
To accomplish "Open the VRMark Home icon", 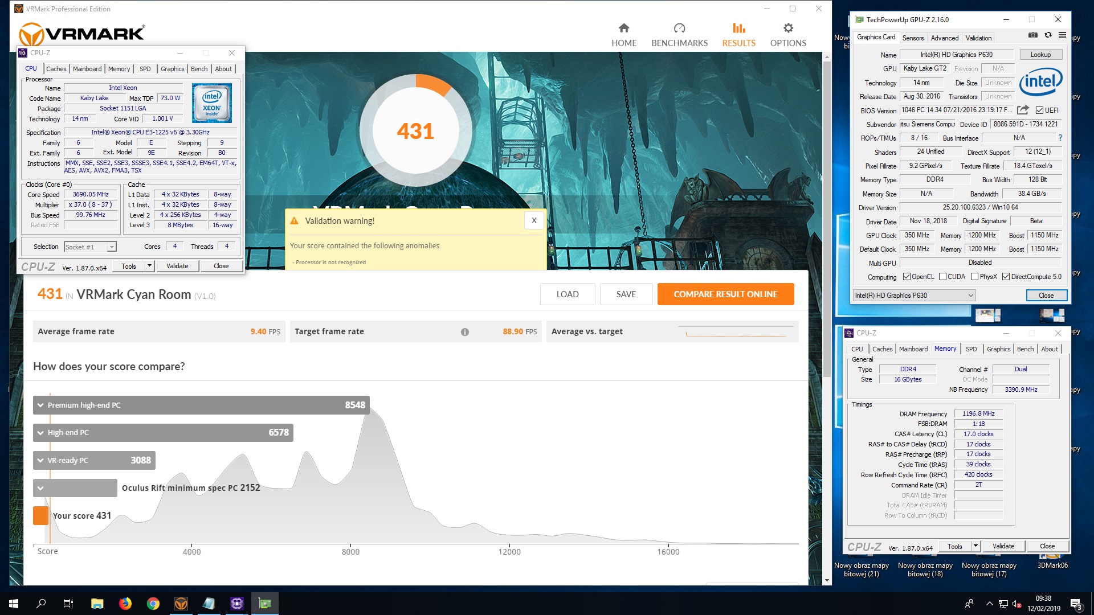I will pos(624,28).
